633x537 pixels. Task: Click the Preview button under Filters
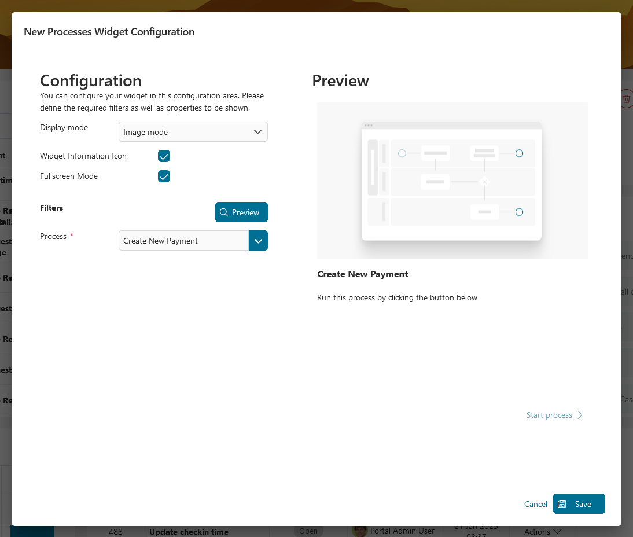tap(241, 212)
